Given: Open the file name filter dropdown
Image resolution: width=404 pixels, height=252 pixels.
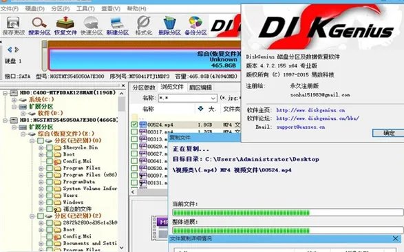Looking at the screenshot, I should pos(213,98).
